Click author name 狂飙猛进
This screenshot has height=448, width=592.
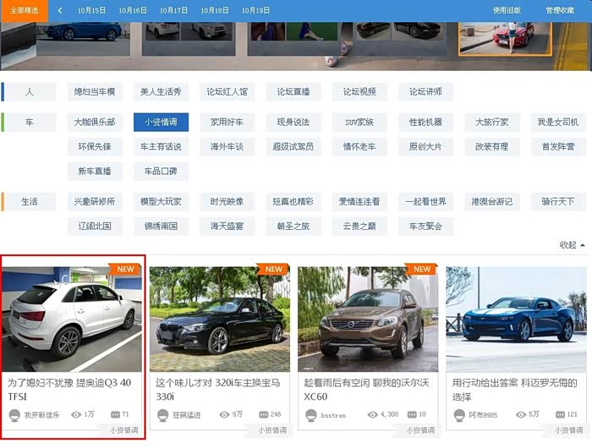187,415
